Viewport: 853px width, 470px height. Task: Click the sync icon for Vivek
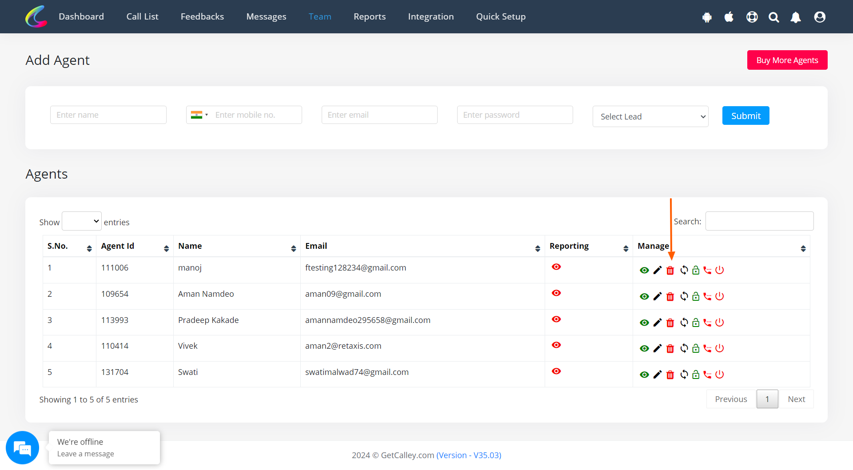tap(684, 348)
